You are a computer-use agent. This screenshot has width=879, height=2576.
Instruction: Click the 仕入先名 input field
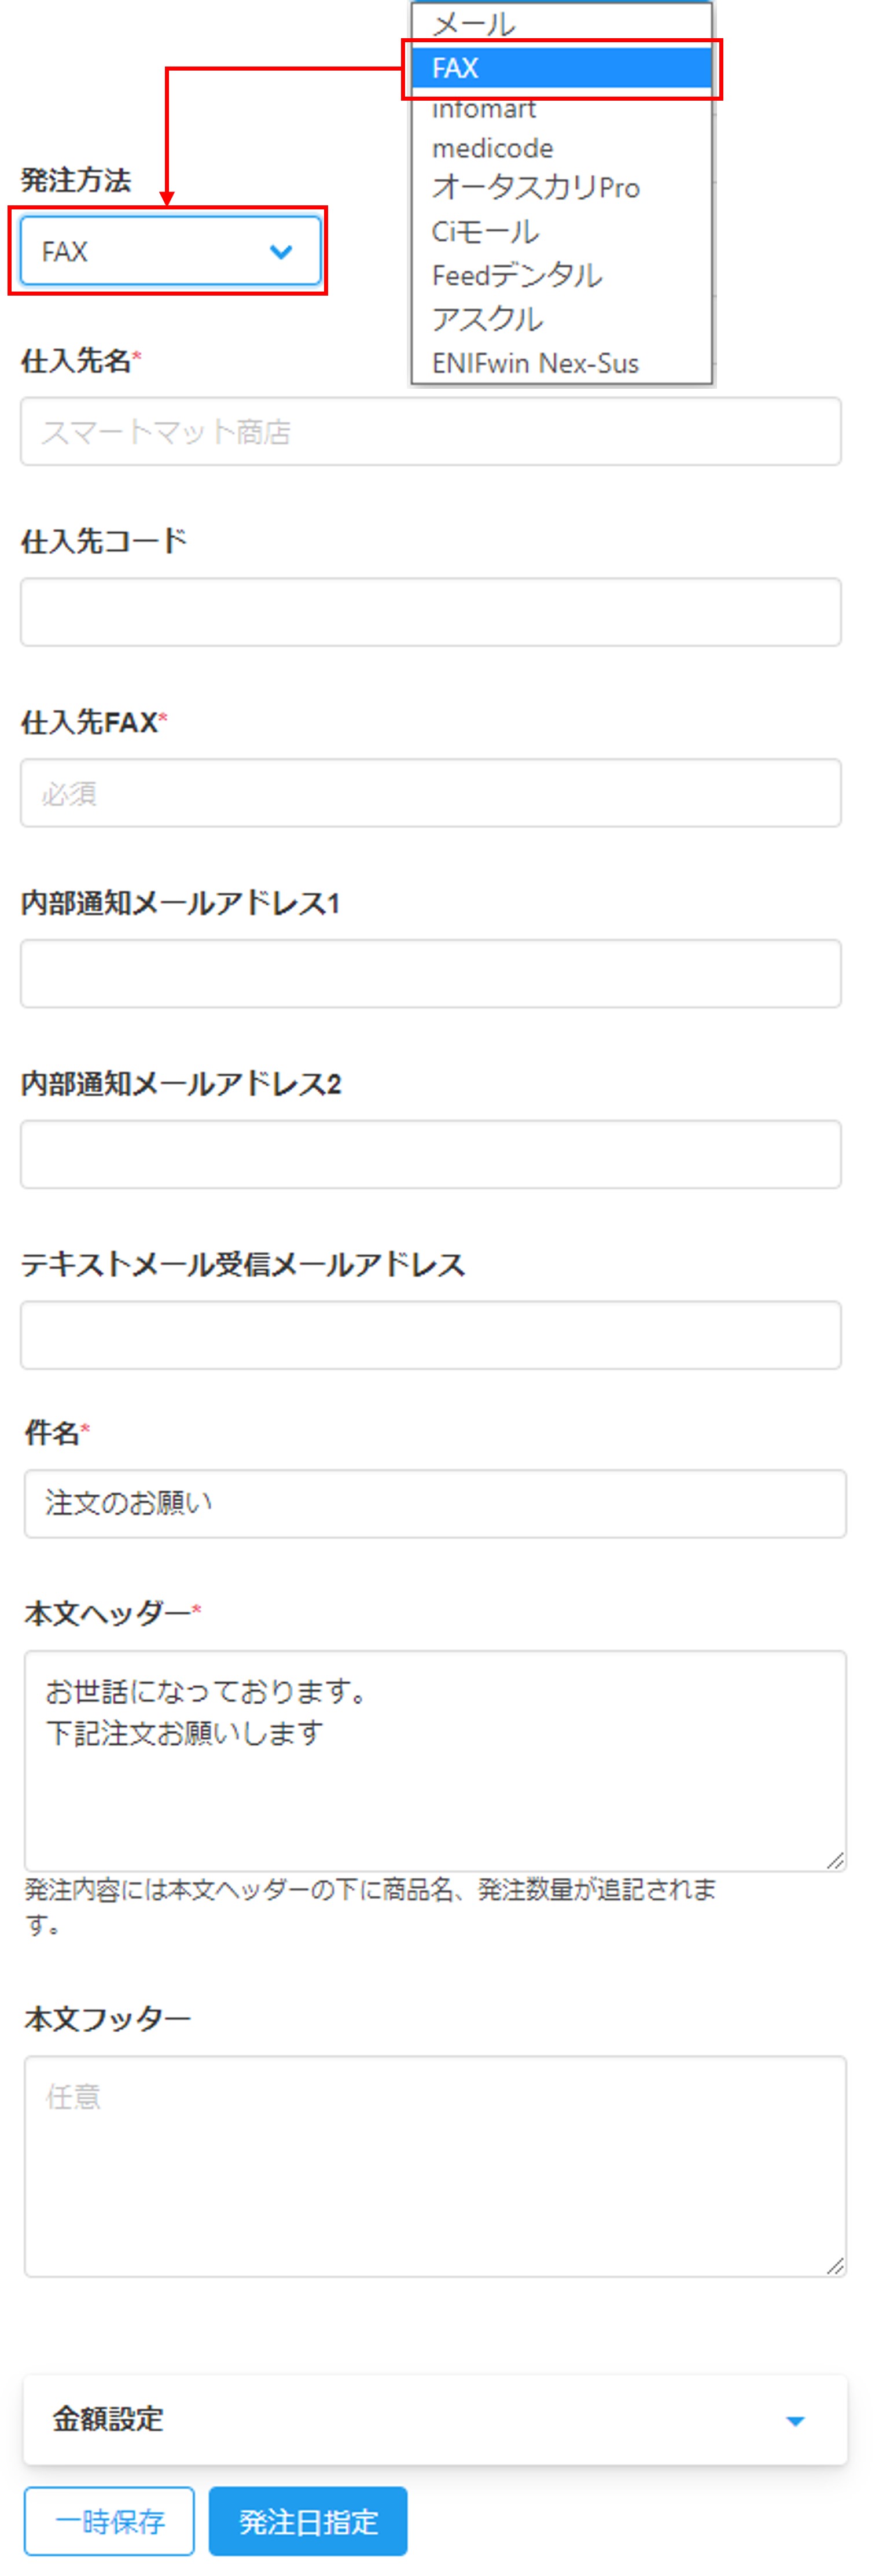(431, 431)
